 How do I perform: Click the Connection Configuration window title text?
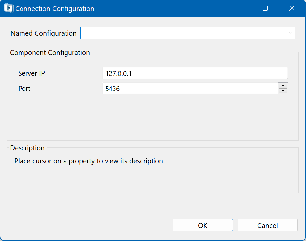pos(55,9)
